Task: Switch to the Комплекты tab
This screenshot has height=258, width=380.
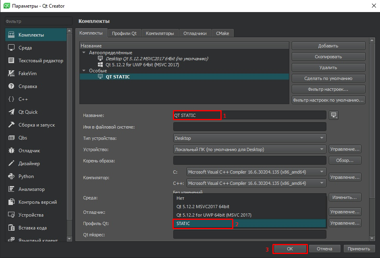Action: tap(91, 33)
